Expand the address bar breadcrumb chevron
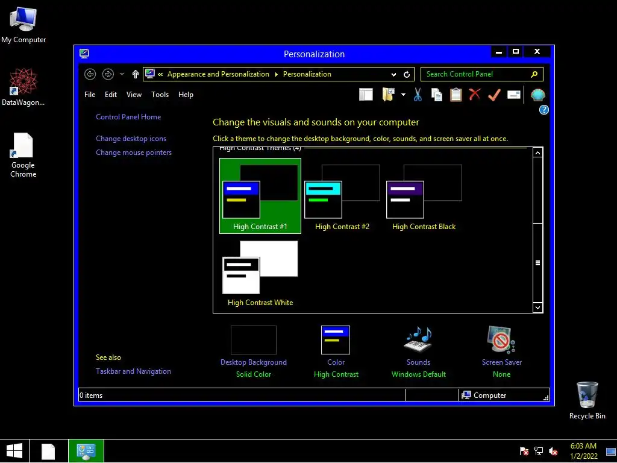Image resolution: width=617 pixels, height=463 pixels. [160, 74]
